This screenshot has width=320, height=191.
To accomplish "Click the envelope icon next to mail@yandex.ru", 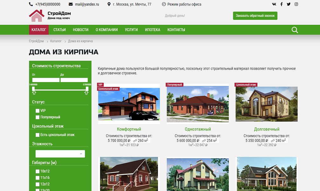I will tap(71, 4).
